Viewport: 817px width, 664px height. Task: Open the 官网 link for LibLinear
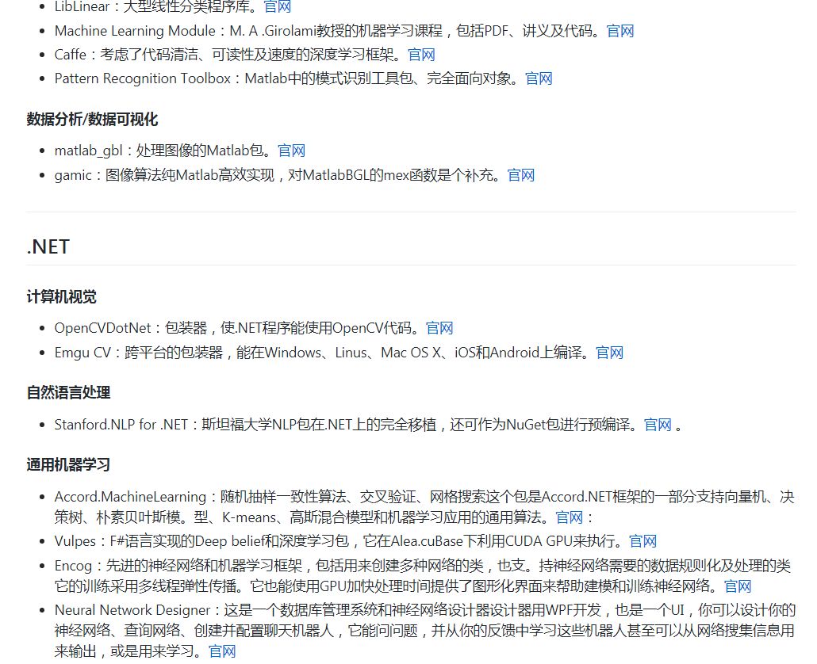tap(277, 7)
